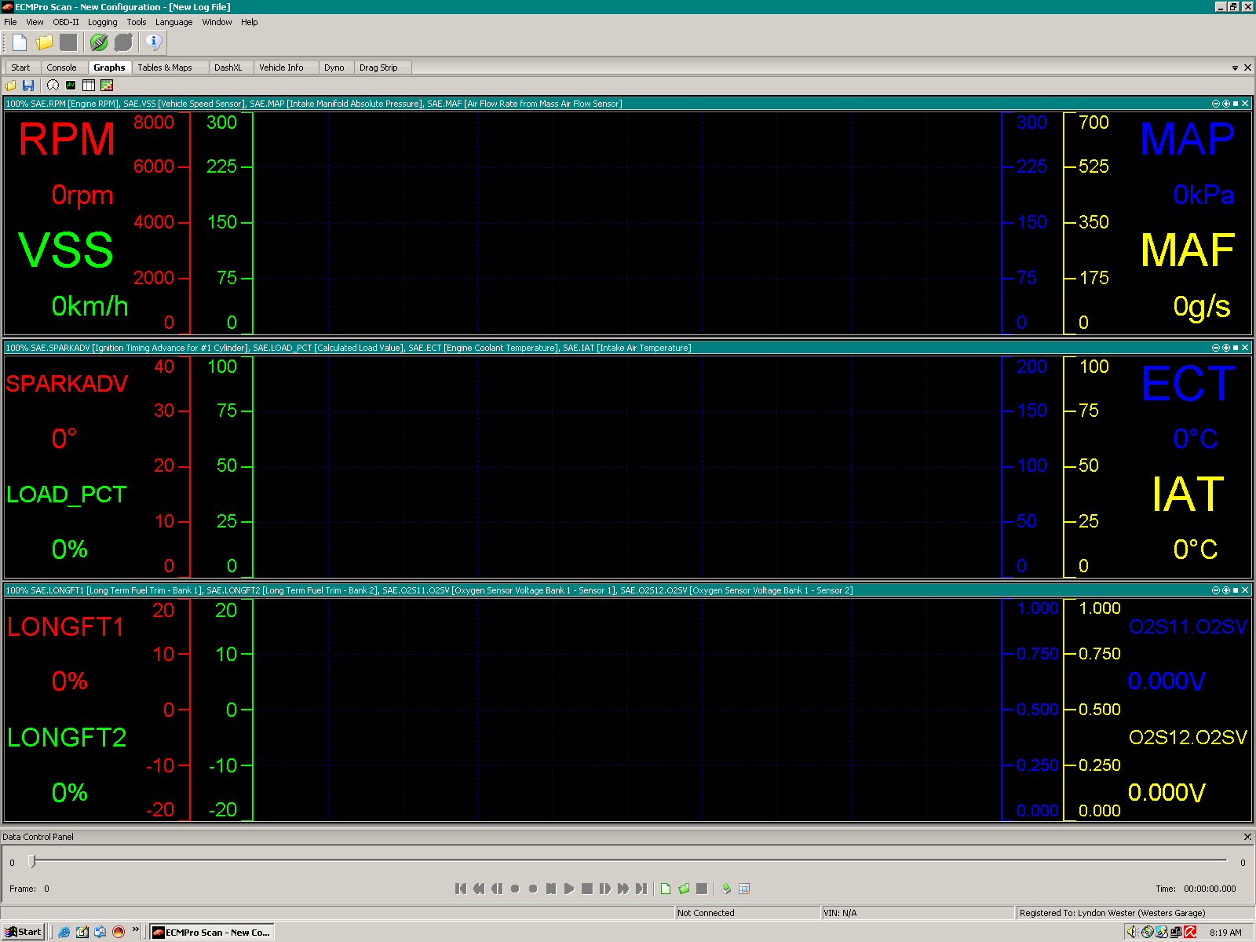This screenshot has width=1256, height=942.
Task: Click the grey log save square icon
Action: click(x=702, y=889)
